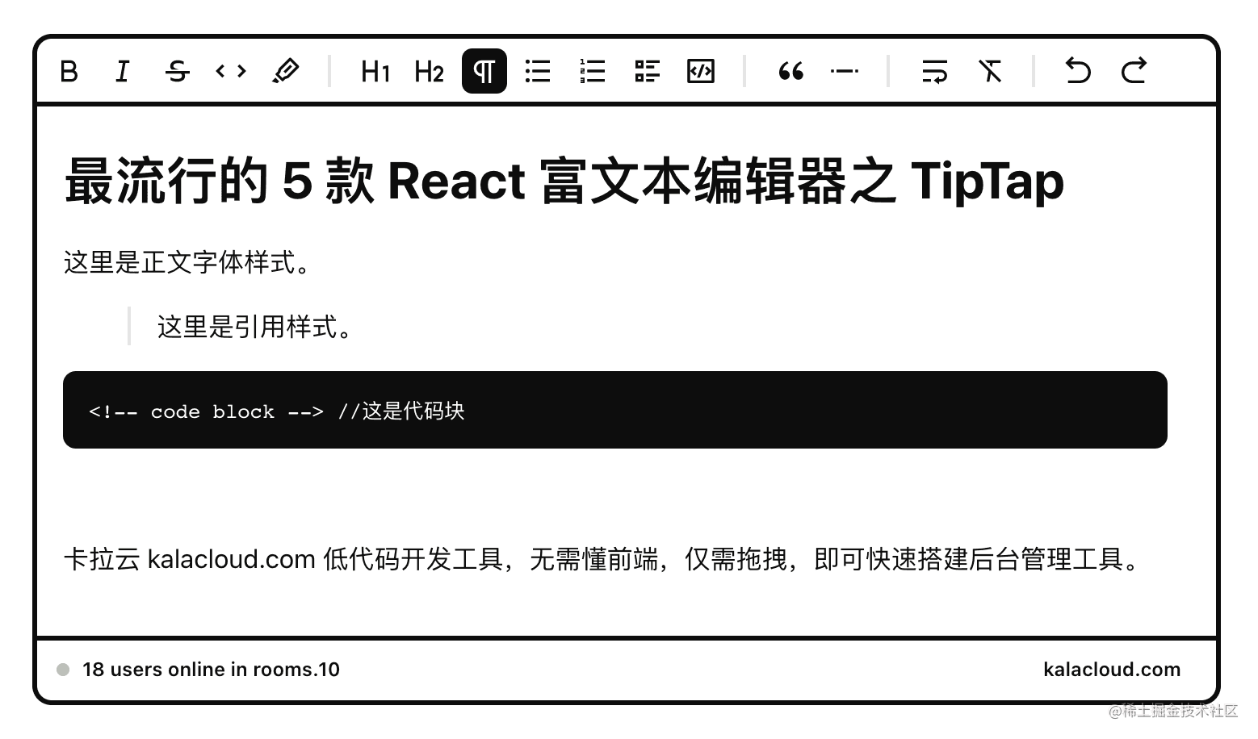This screenshot has width=1258, height=739.
Task: Insert inline code formatting
Action: [230, 72]
